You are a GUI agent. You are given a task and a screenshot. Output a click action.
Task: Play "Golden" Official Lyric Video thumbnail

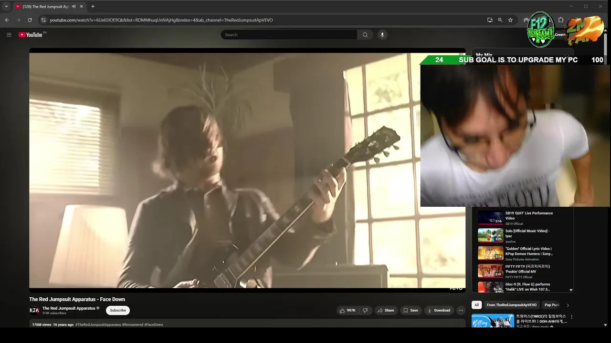pyautogui.click(x=491, y=253)
